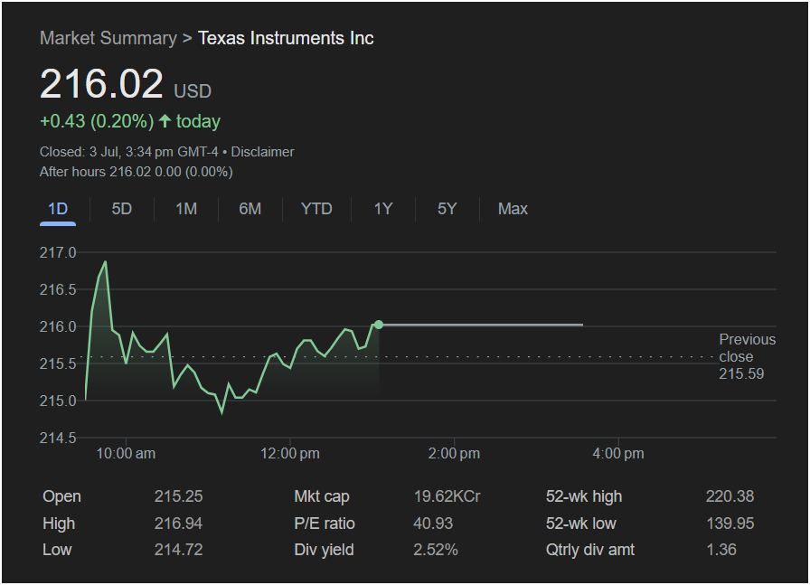Screen dimensions: 810x585
Task: Click the After hours 216.02 line
Action: coord(137,172)
